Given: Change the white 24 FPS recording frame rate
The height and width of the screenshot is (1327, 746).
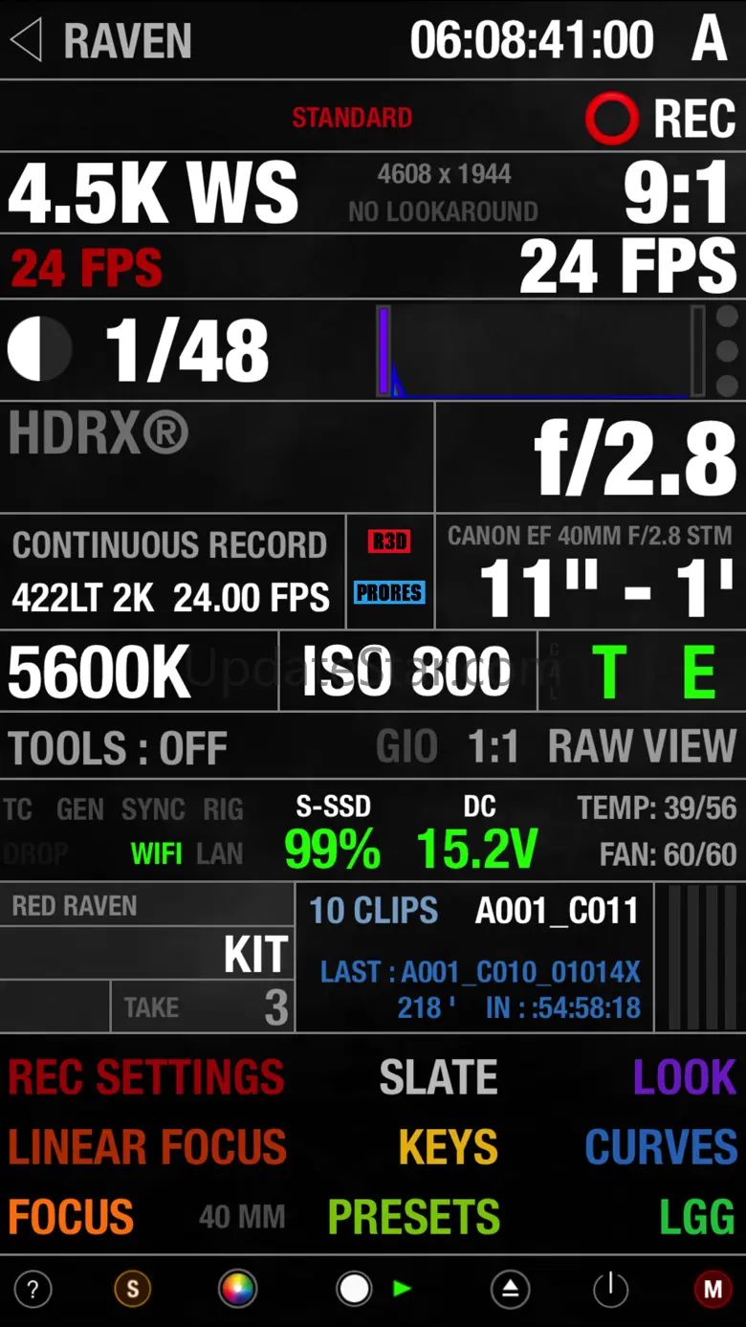Looking at the screenshot, I should tap(628, 266).
